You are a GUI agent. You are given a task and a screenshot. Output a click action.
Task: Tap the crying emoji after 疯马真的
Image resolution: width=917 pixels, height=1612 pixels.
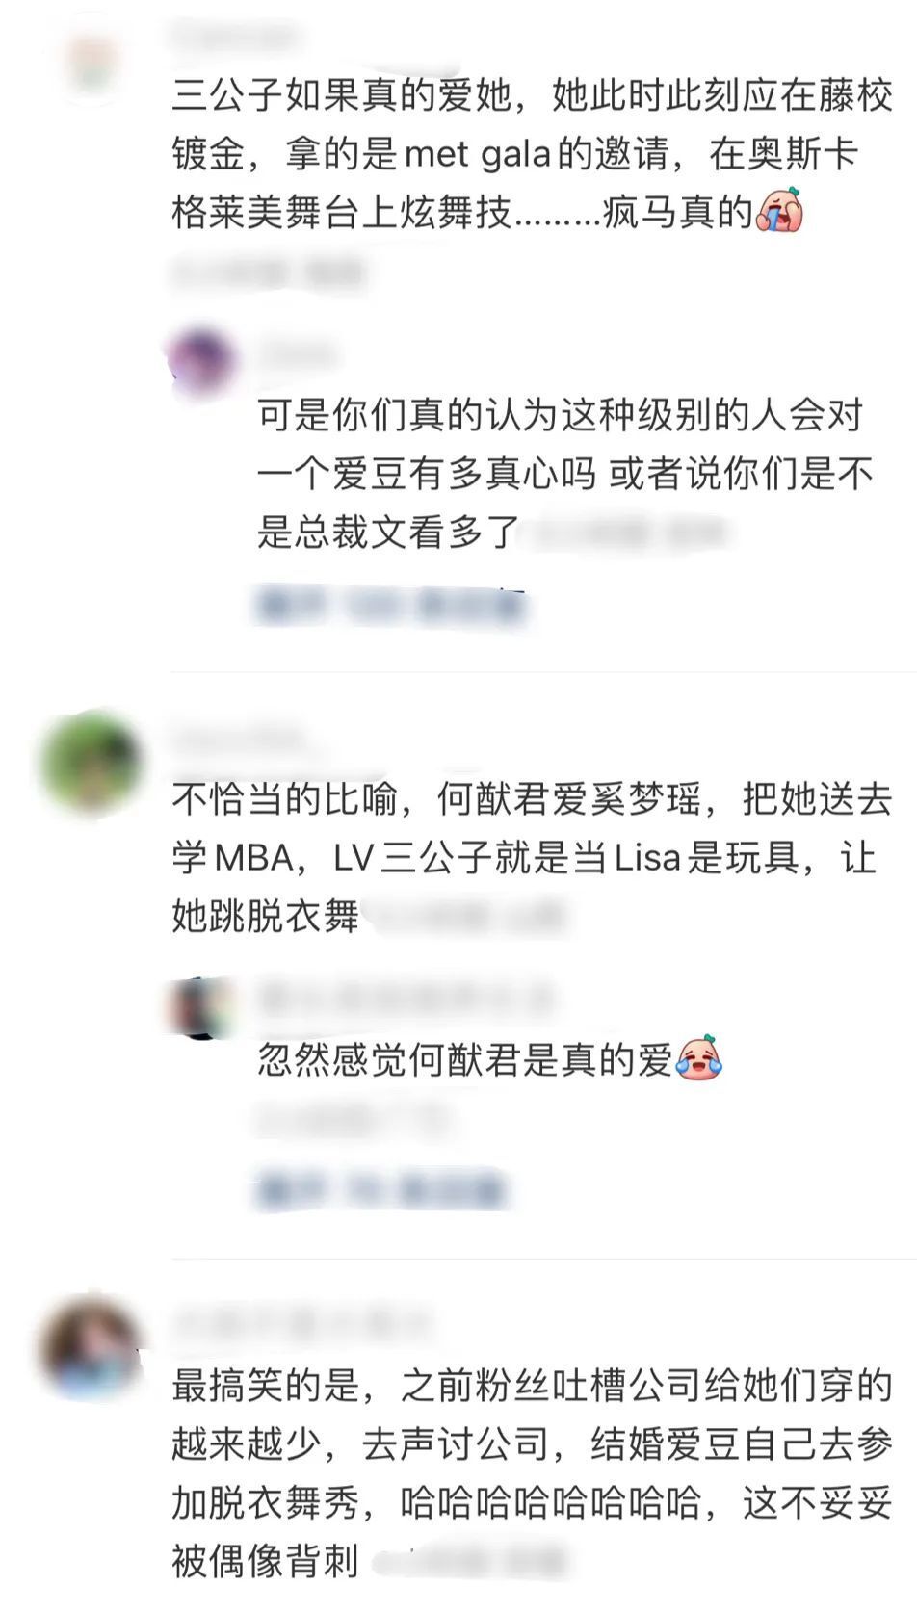(x=780, y=211)
